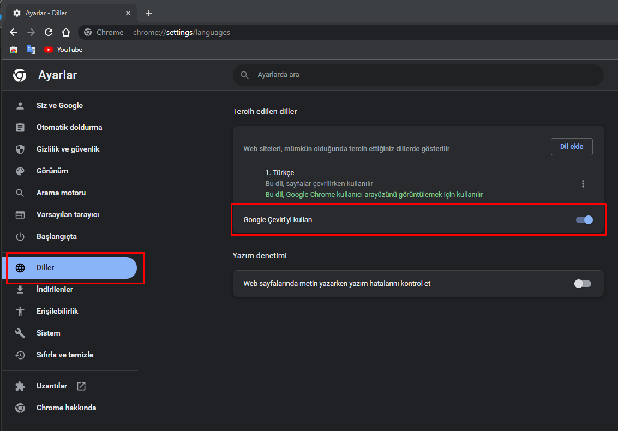Image resolution: width=618 pixels, height=431 pixels.
Task: Reload the settings page
Action: click(49, 32)
